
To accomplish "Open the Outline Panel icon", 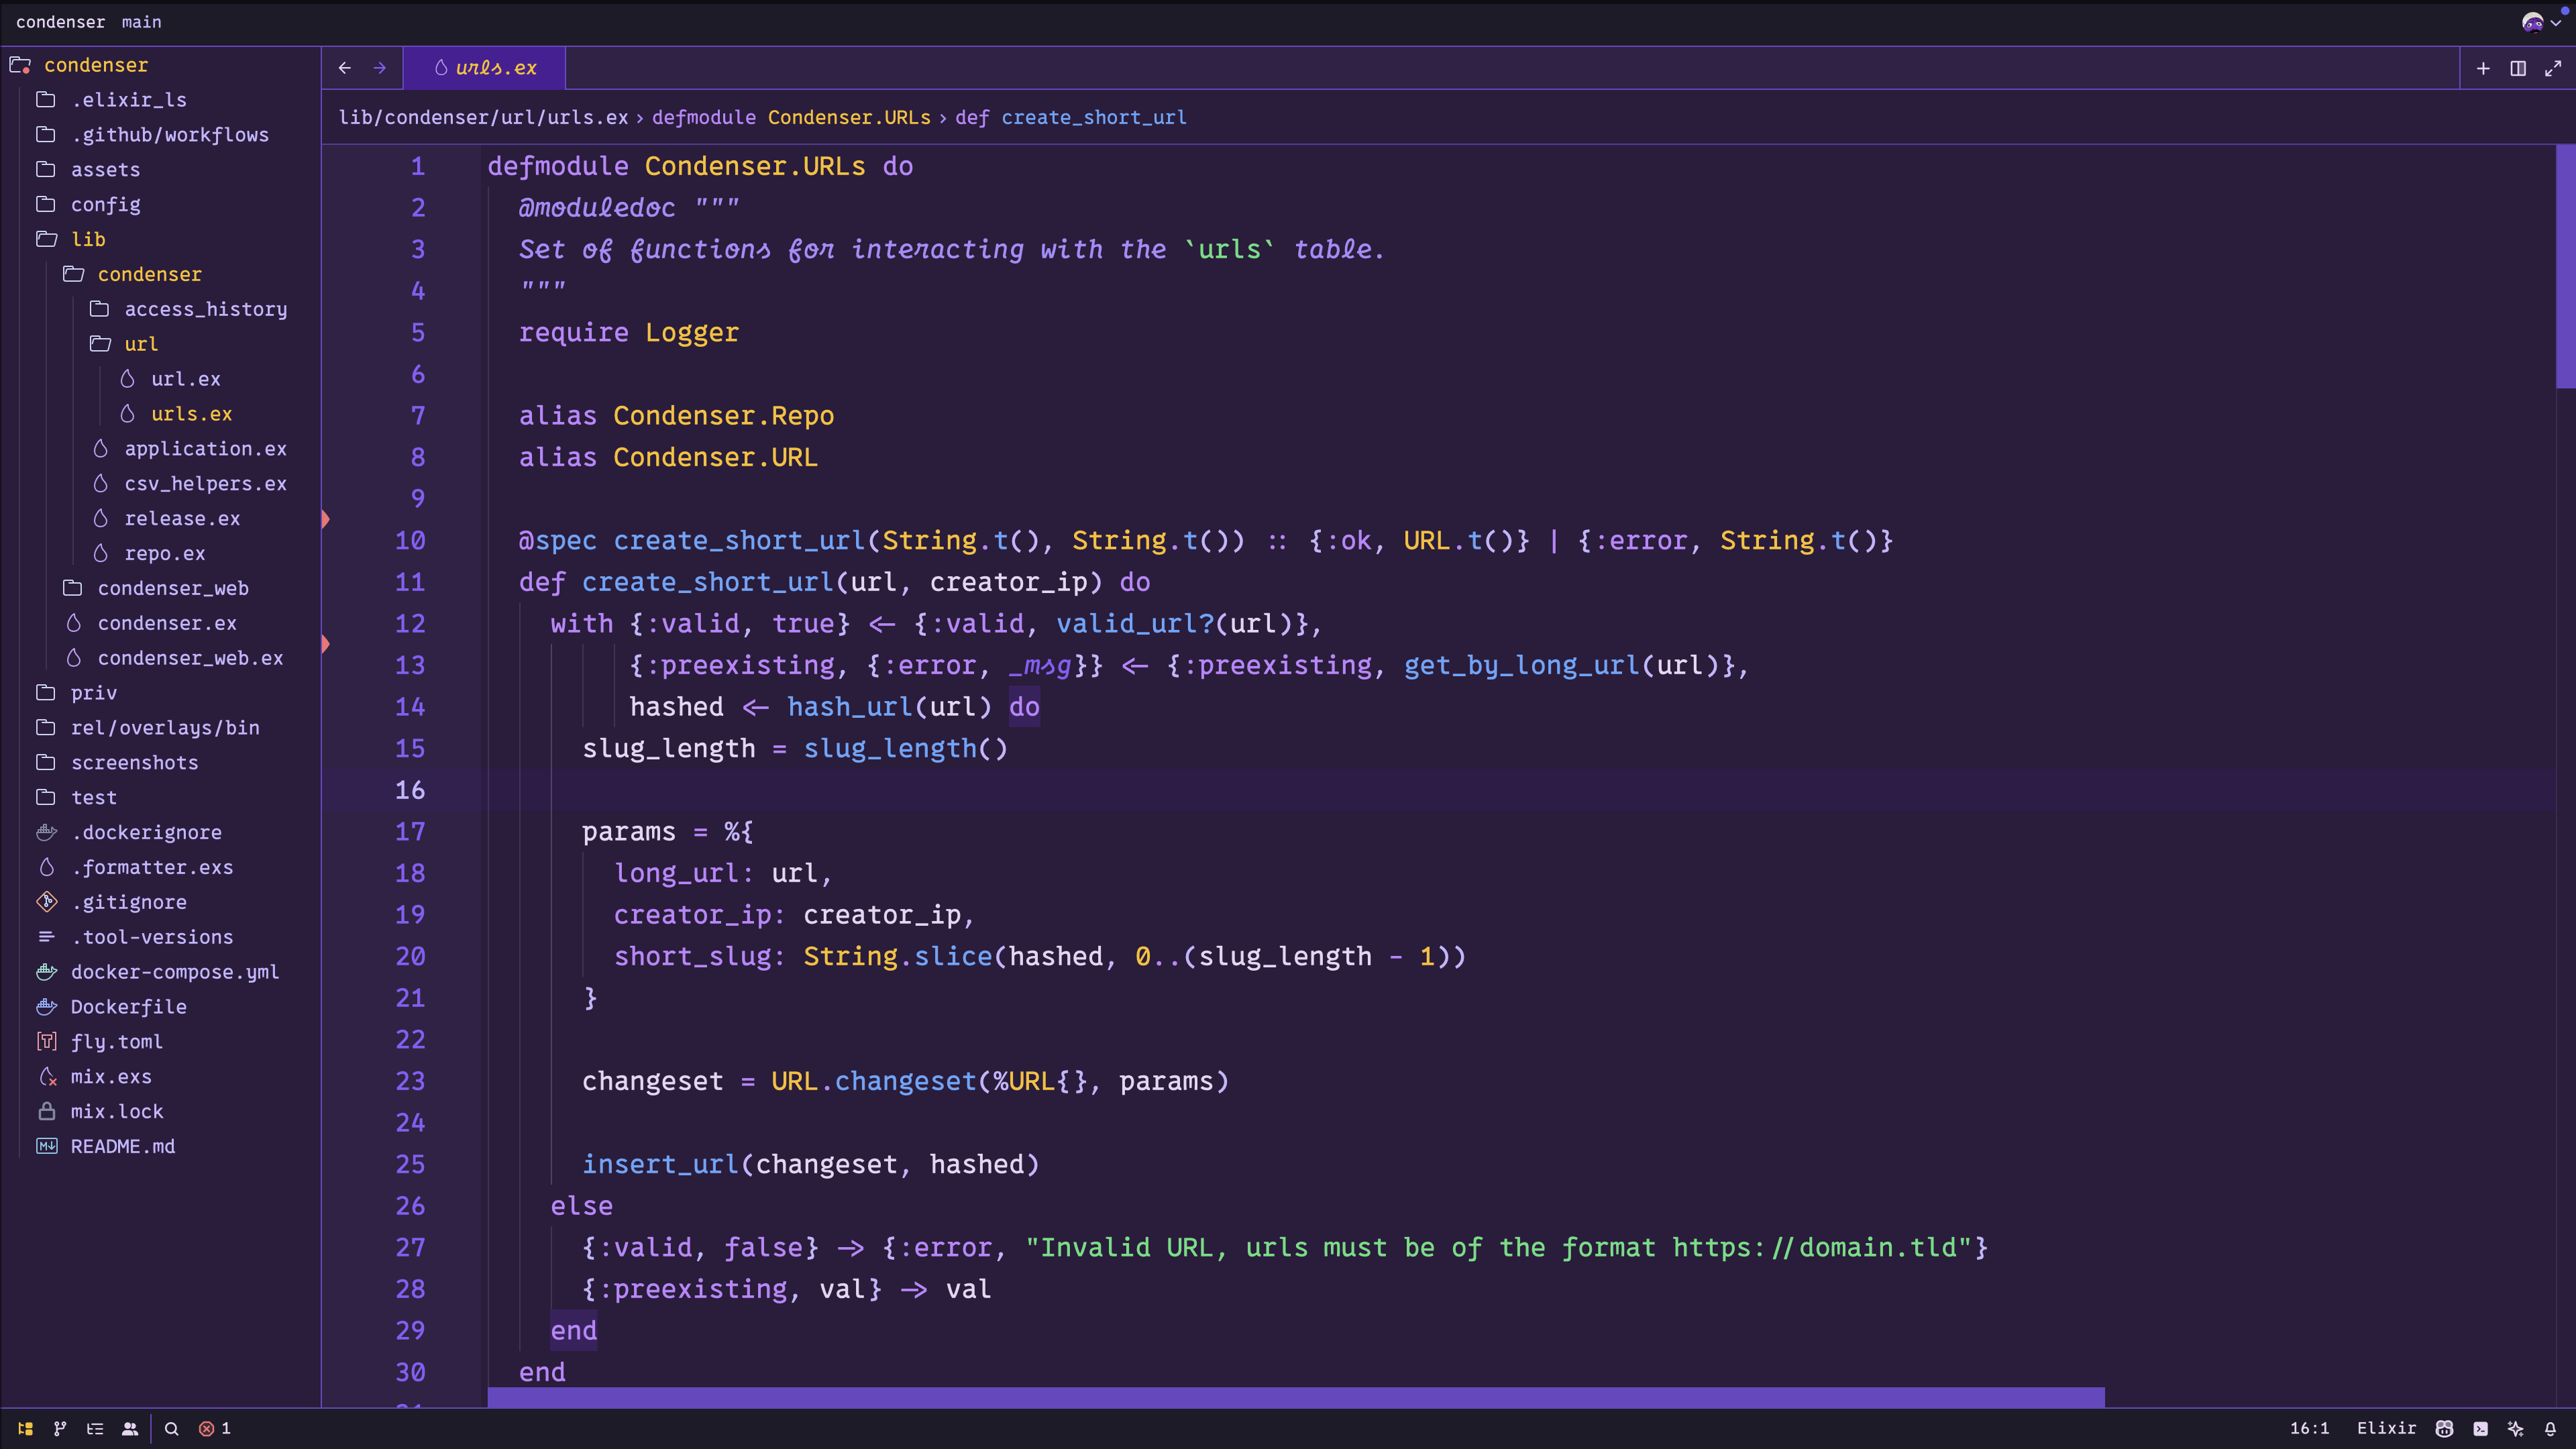I will click(x=95, y=1429).
